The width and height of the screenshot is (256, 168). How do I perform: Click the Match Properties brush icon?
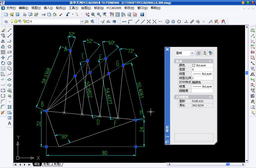pos(61,14)
